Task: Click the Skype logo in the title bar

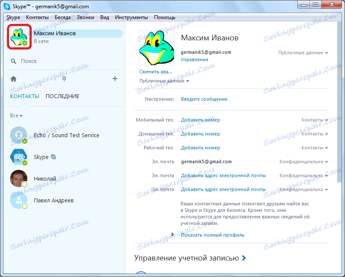Action: (7, 7)
